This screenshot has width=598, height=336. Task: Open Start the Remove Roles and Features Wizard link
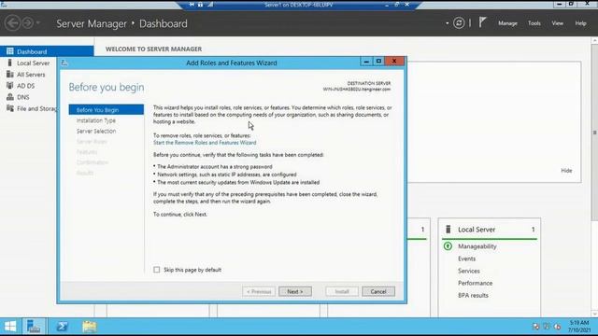tap(205, 143)
